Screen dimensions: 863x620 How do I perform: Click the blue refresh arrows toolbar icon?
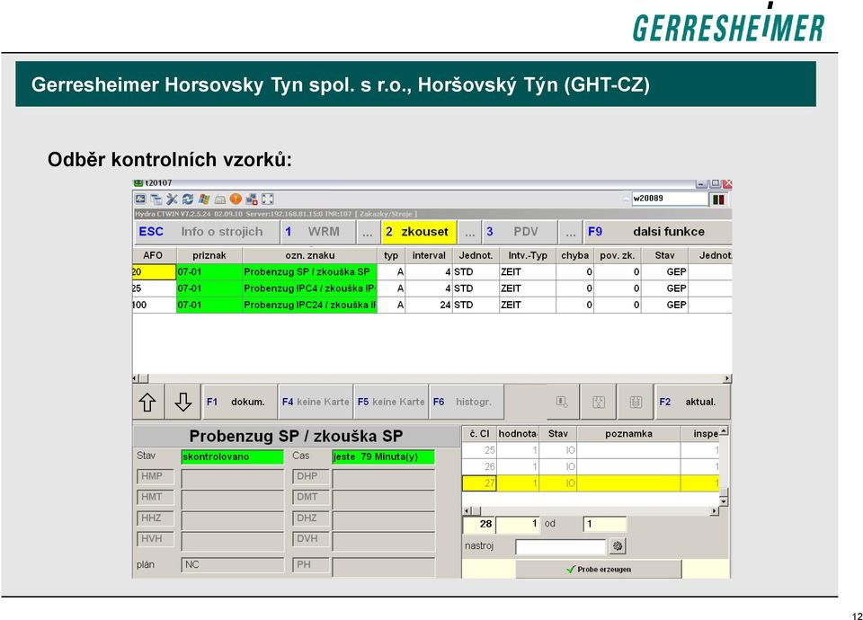coord(188,199)
